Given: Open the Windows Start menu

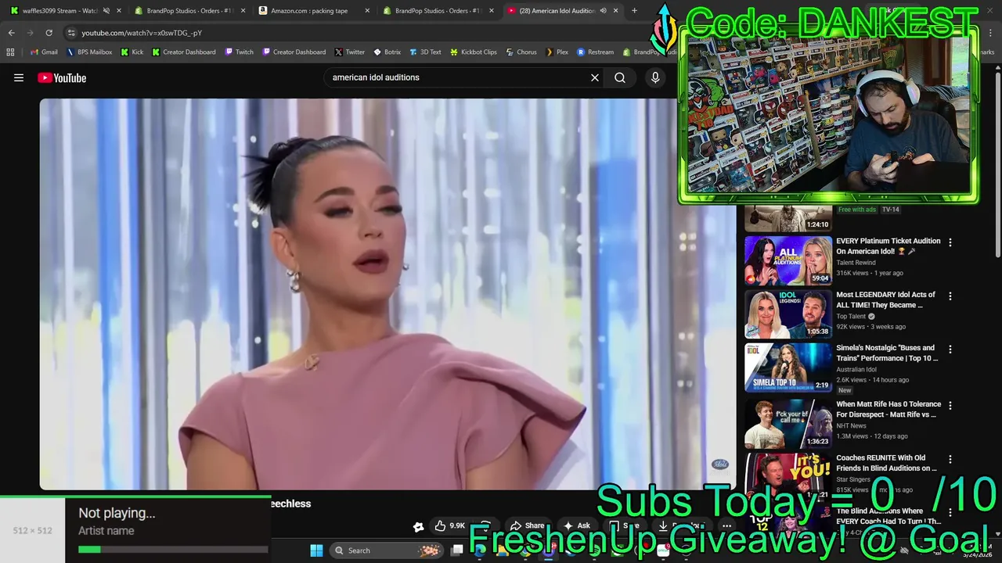Looking at the screenshot, I should coord(316,550).
